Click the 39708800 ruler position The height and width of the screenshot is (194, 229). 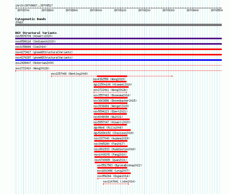(47, 10)
